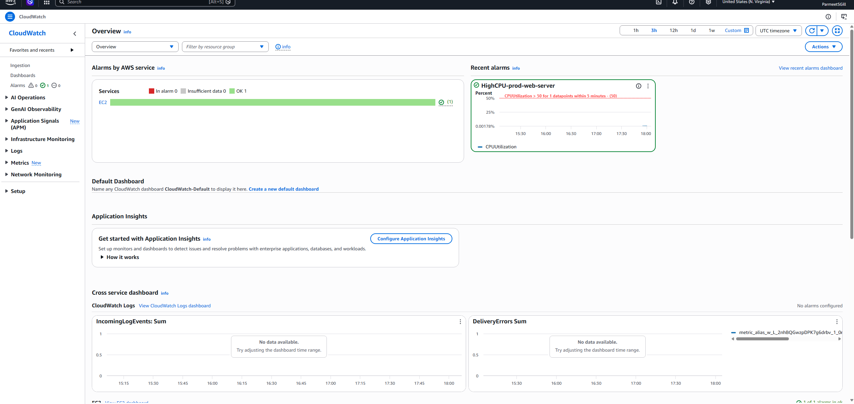This screenshot has height=404, width=854.
Task: Open the CloudShell terminal icon
Action: pyautogui.click(x=659, y=2)
